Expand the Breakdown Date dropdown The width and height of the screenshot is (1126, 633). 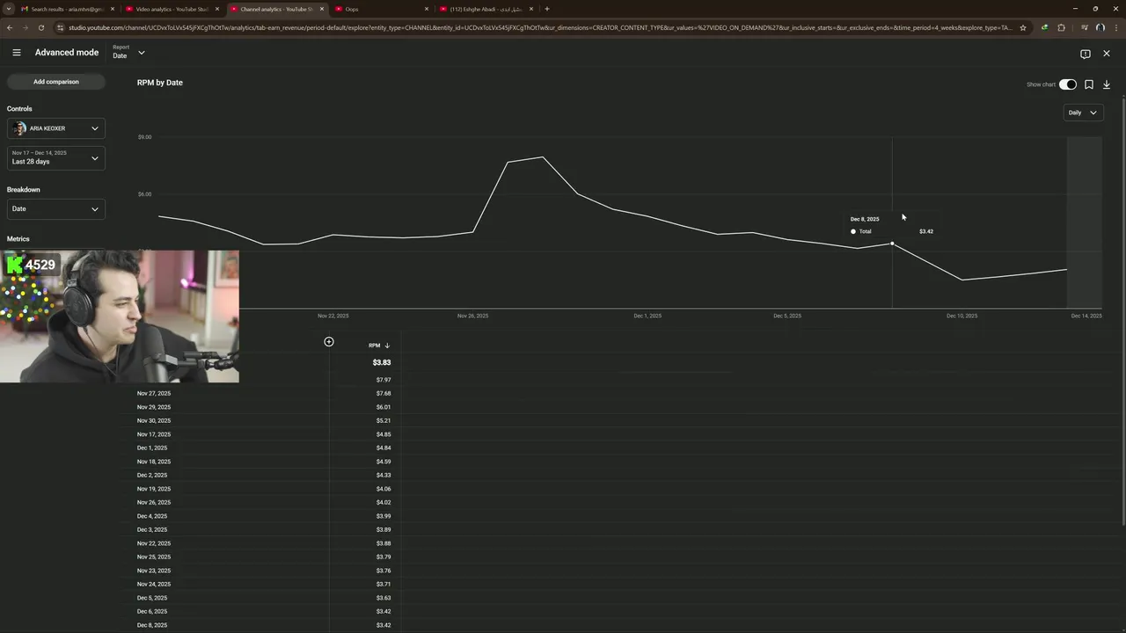[x=56, y=209]
